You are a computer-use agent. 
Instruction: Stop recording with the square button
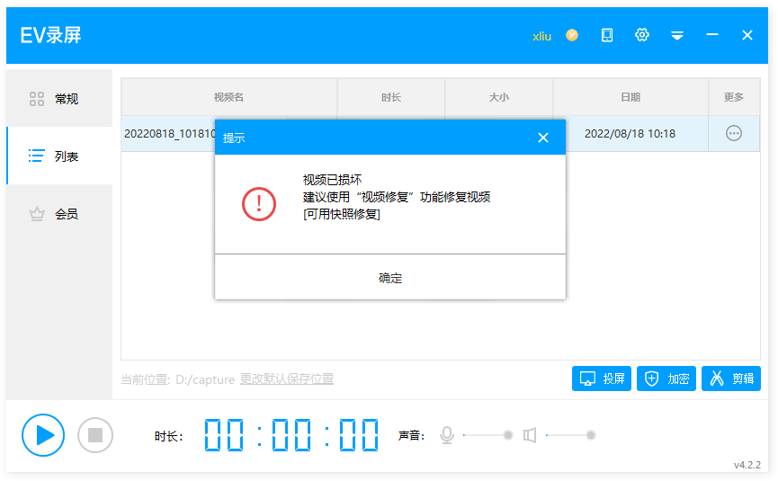click(x=95, y=435)
